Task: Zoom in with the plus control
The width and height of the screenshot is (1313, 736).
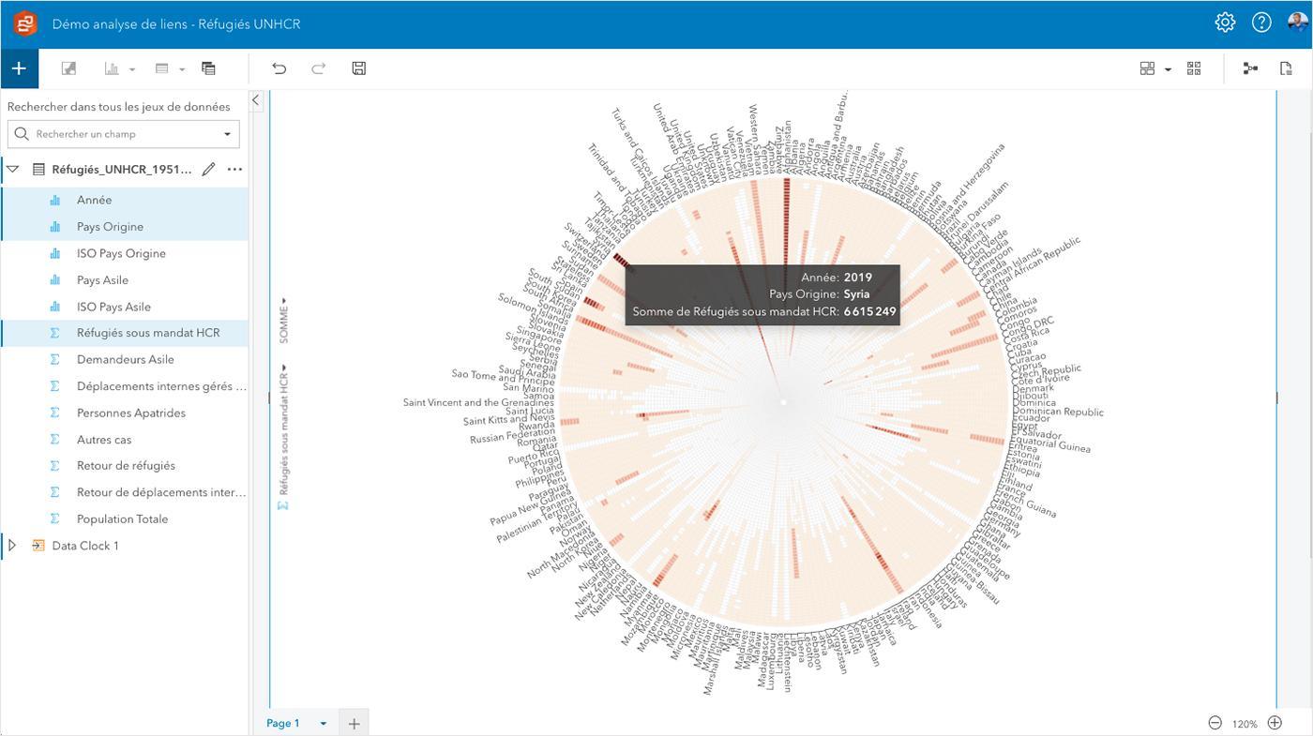Action: pyautogui.click(x=1275, y=723)
